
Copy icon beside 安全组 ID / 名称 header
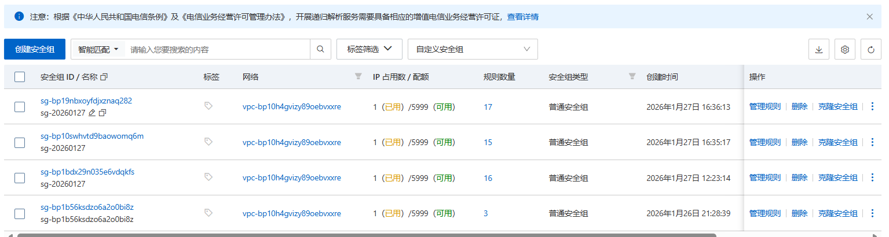[x=104, y=77]
